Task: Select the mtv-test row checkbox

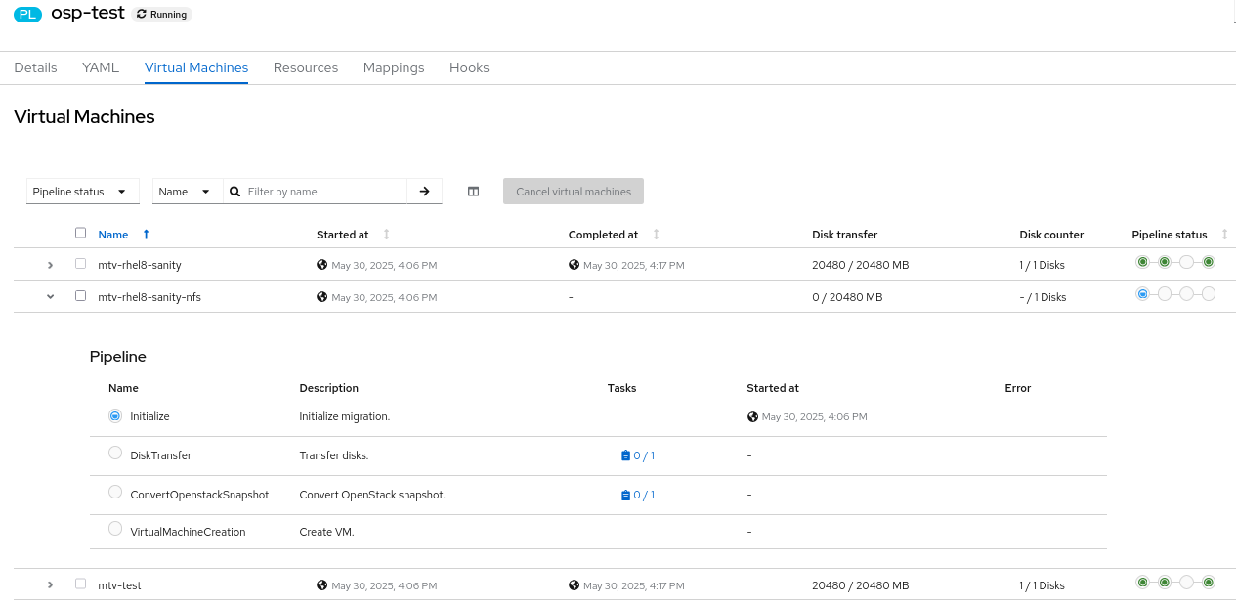Action: 81,584
